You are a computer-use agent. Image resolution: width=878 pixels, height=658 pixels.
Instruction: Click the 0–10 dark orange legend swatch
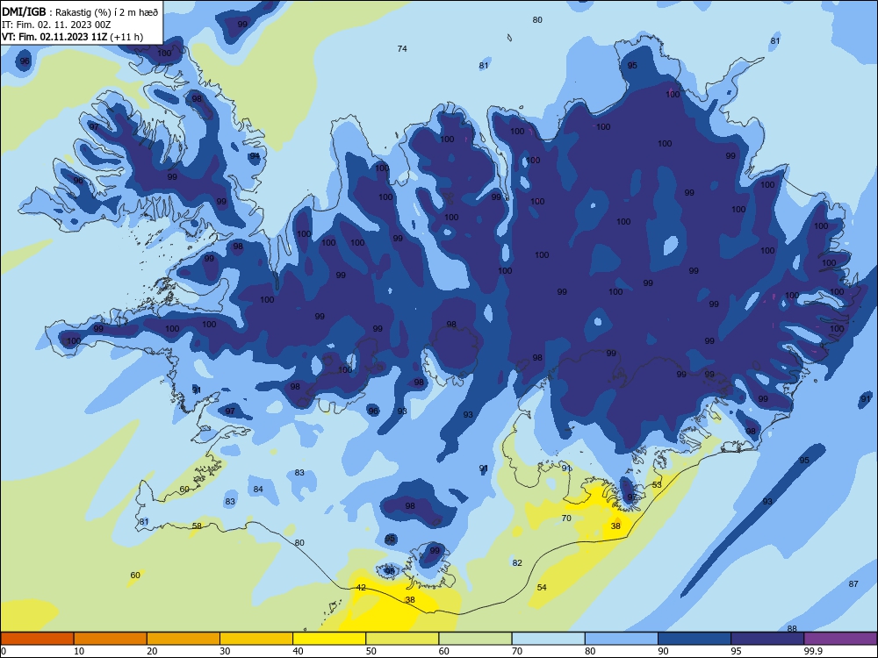point(37,639)
